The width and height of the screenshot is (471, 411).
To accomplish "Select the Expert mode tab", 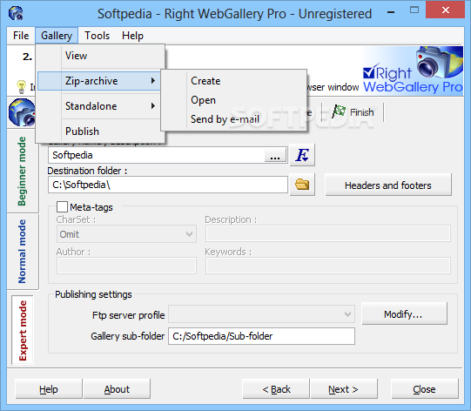I will tap(23, 330).
